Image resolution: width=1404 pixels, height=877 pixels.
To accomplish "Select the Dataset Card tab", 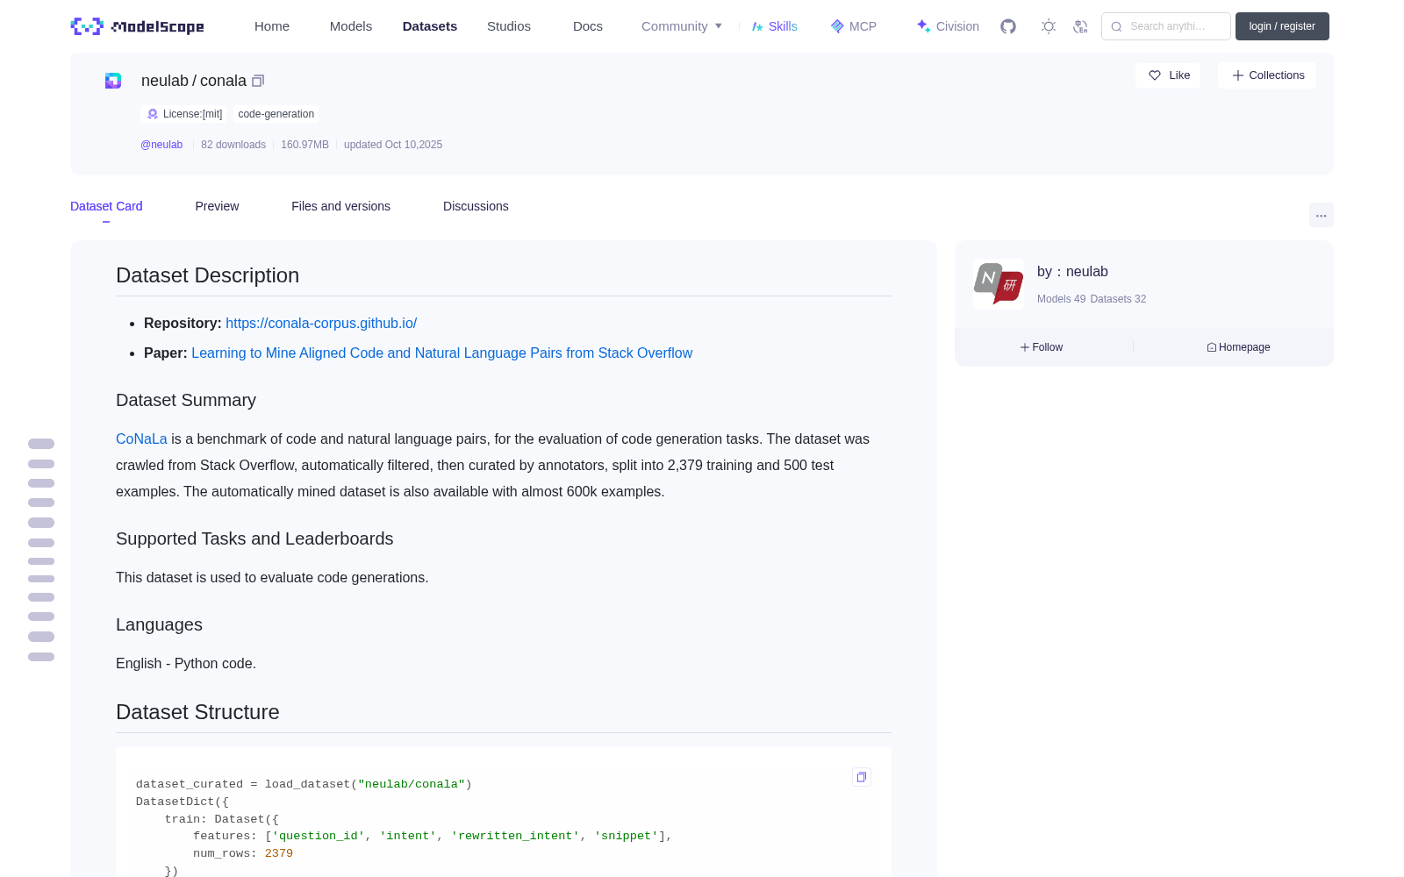I will tap(106, 206).
